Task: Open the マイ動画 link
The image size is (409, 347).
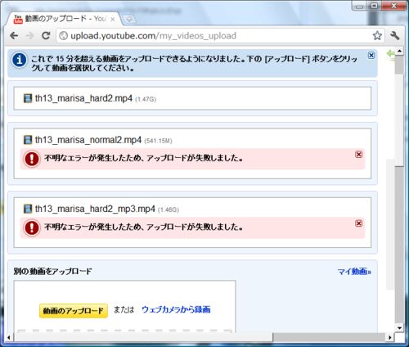Action: (x=354, y=272)
